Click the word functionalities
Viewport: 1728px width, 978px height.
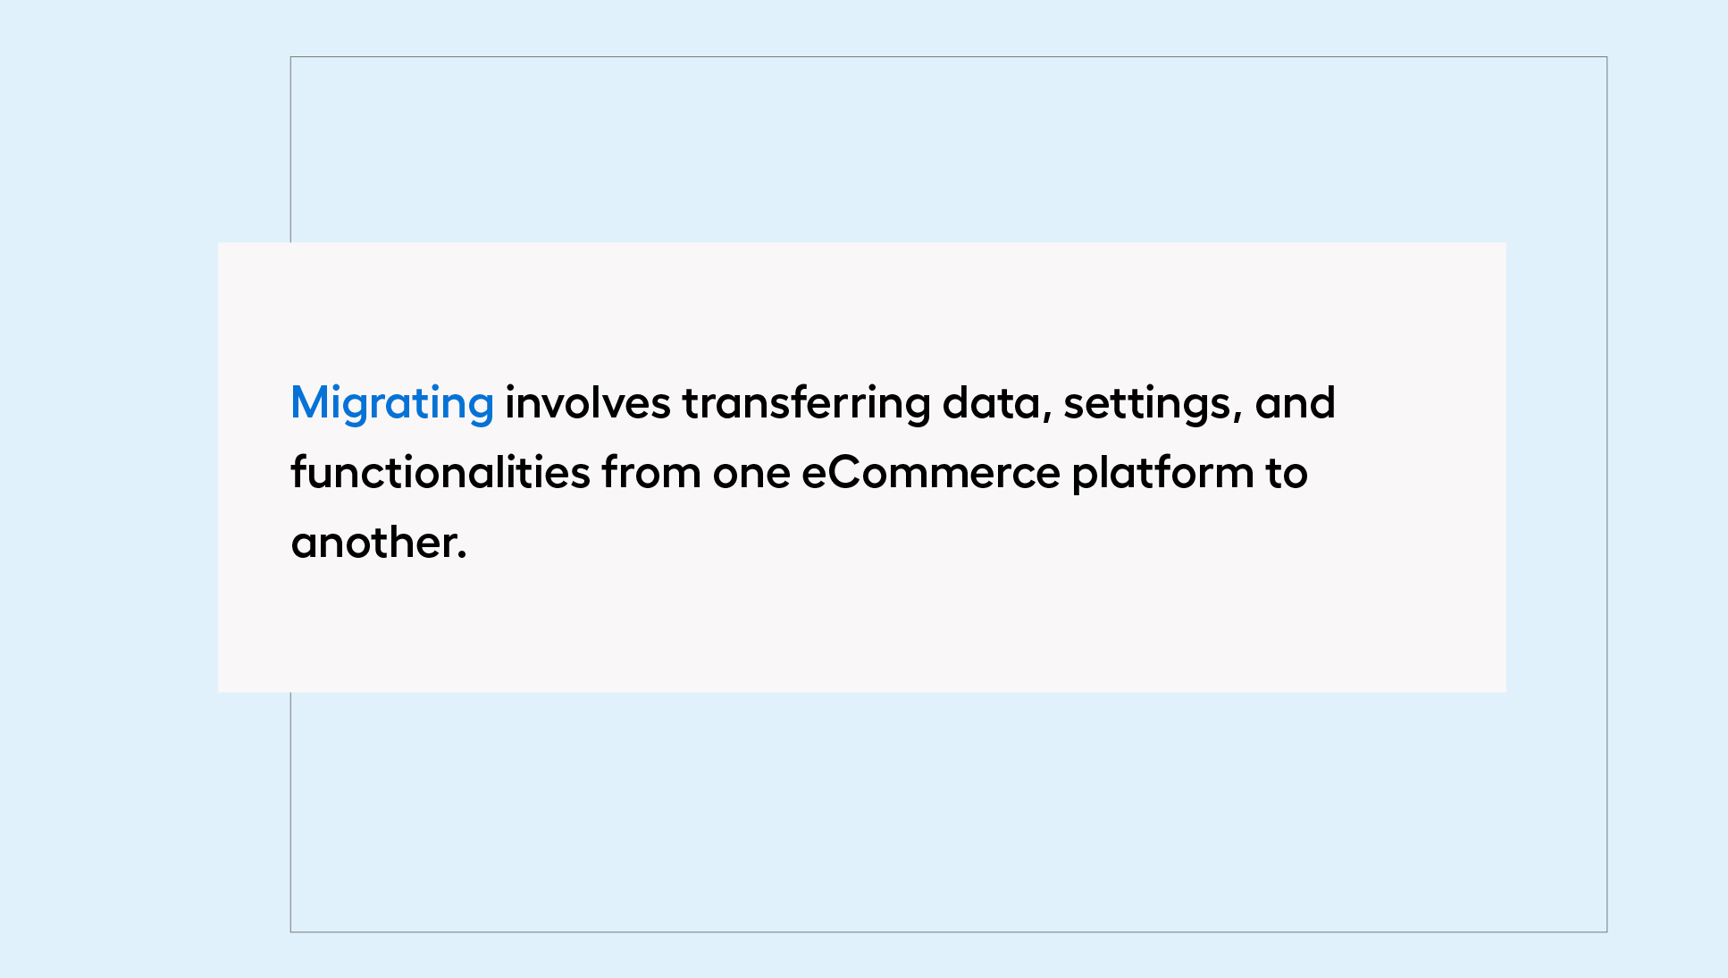(x=440, y=472)
